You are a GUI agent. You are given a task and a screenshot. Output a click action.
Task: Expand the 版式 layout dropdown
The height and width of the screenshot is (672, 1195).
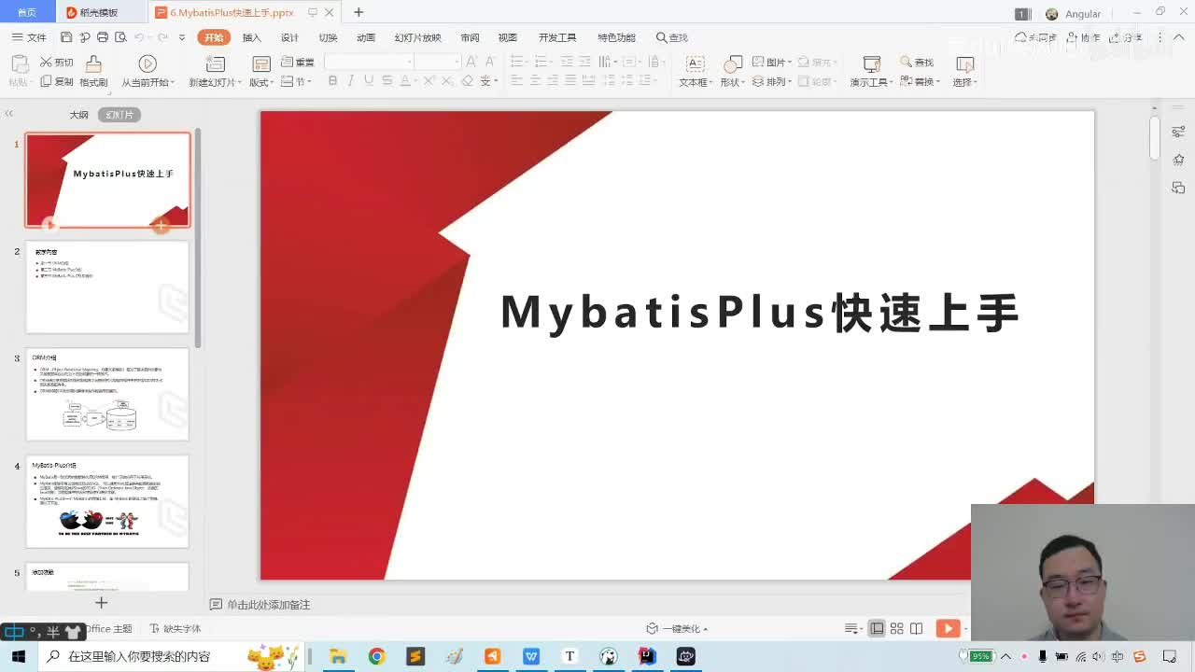(x=273, y=83)
